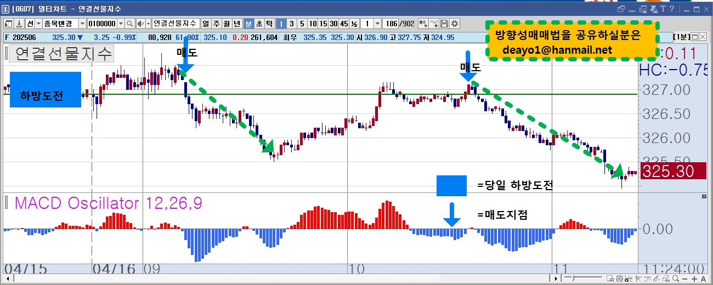713x285 pixels.
Task: Maximize the chart pane next to [1분]
Action: point(694,37)
